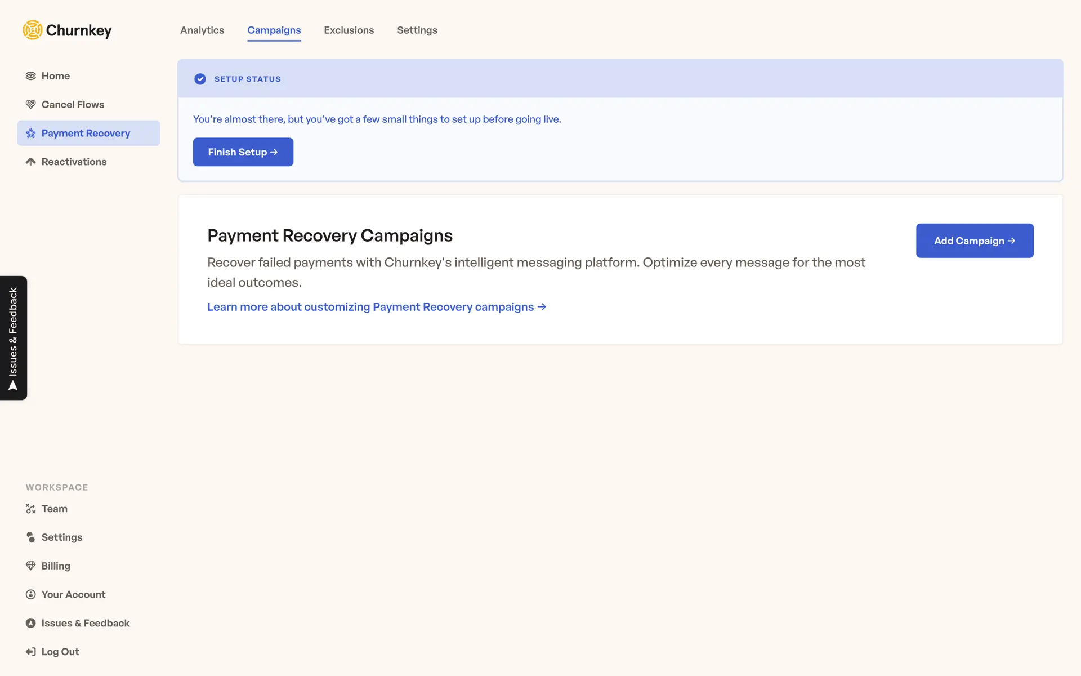Image resolution: width=1081 pixels, height=676 pixels.
Task: Click the Payment Recovery star icon
Action: click(x=31, y=134)
